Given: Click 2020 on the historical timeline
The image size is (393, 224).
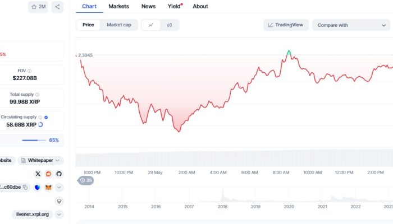Looking at the screenshot, I should click(289, 207).
